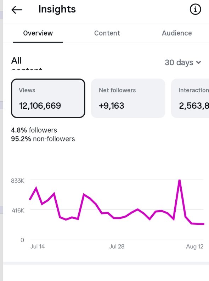The width and height of the screenshot is (209, 281).
Task: Select the Views metric card
Action: [48, 98]
